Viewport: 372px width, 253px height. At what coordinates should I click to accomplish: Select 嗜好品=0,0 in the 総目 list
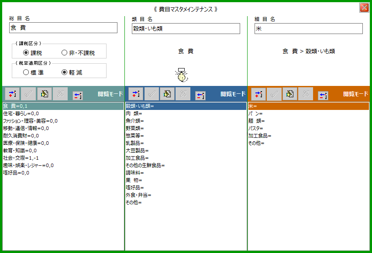tap(63, 173)
